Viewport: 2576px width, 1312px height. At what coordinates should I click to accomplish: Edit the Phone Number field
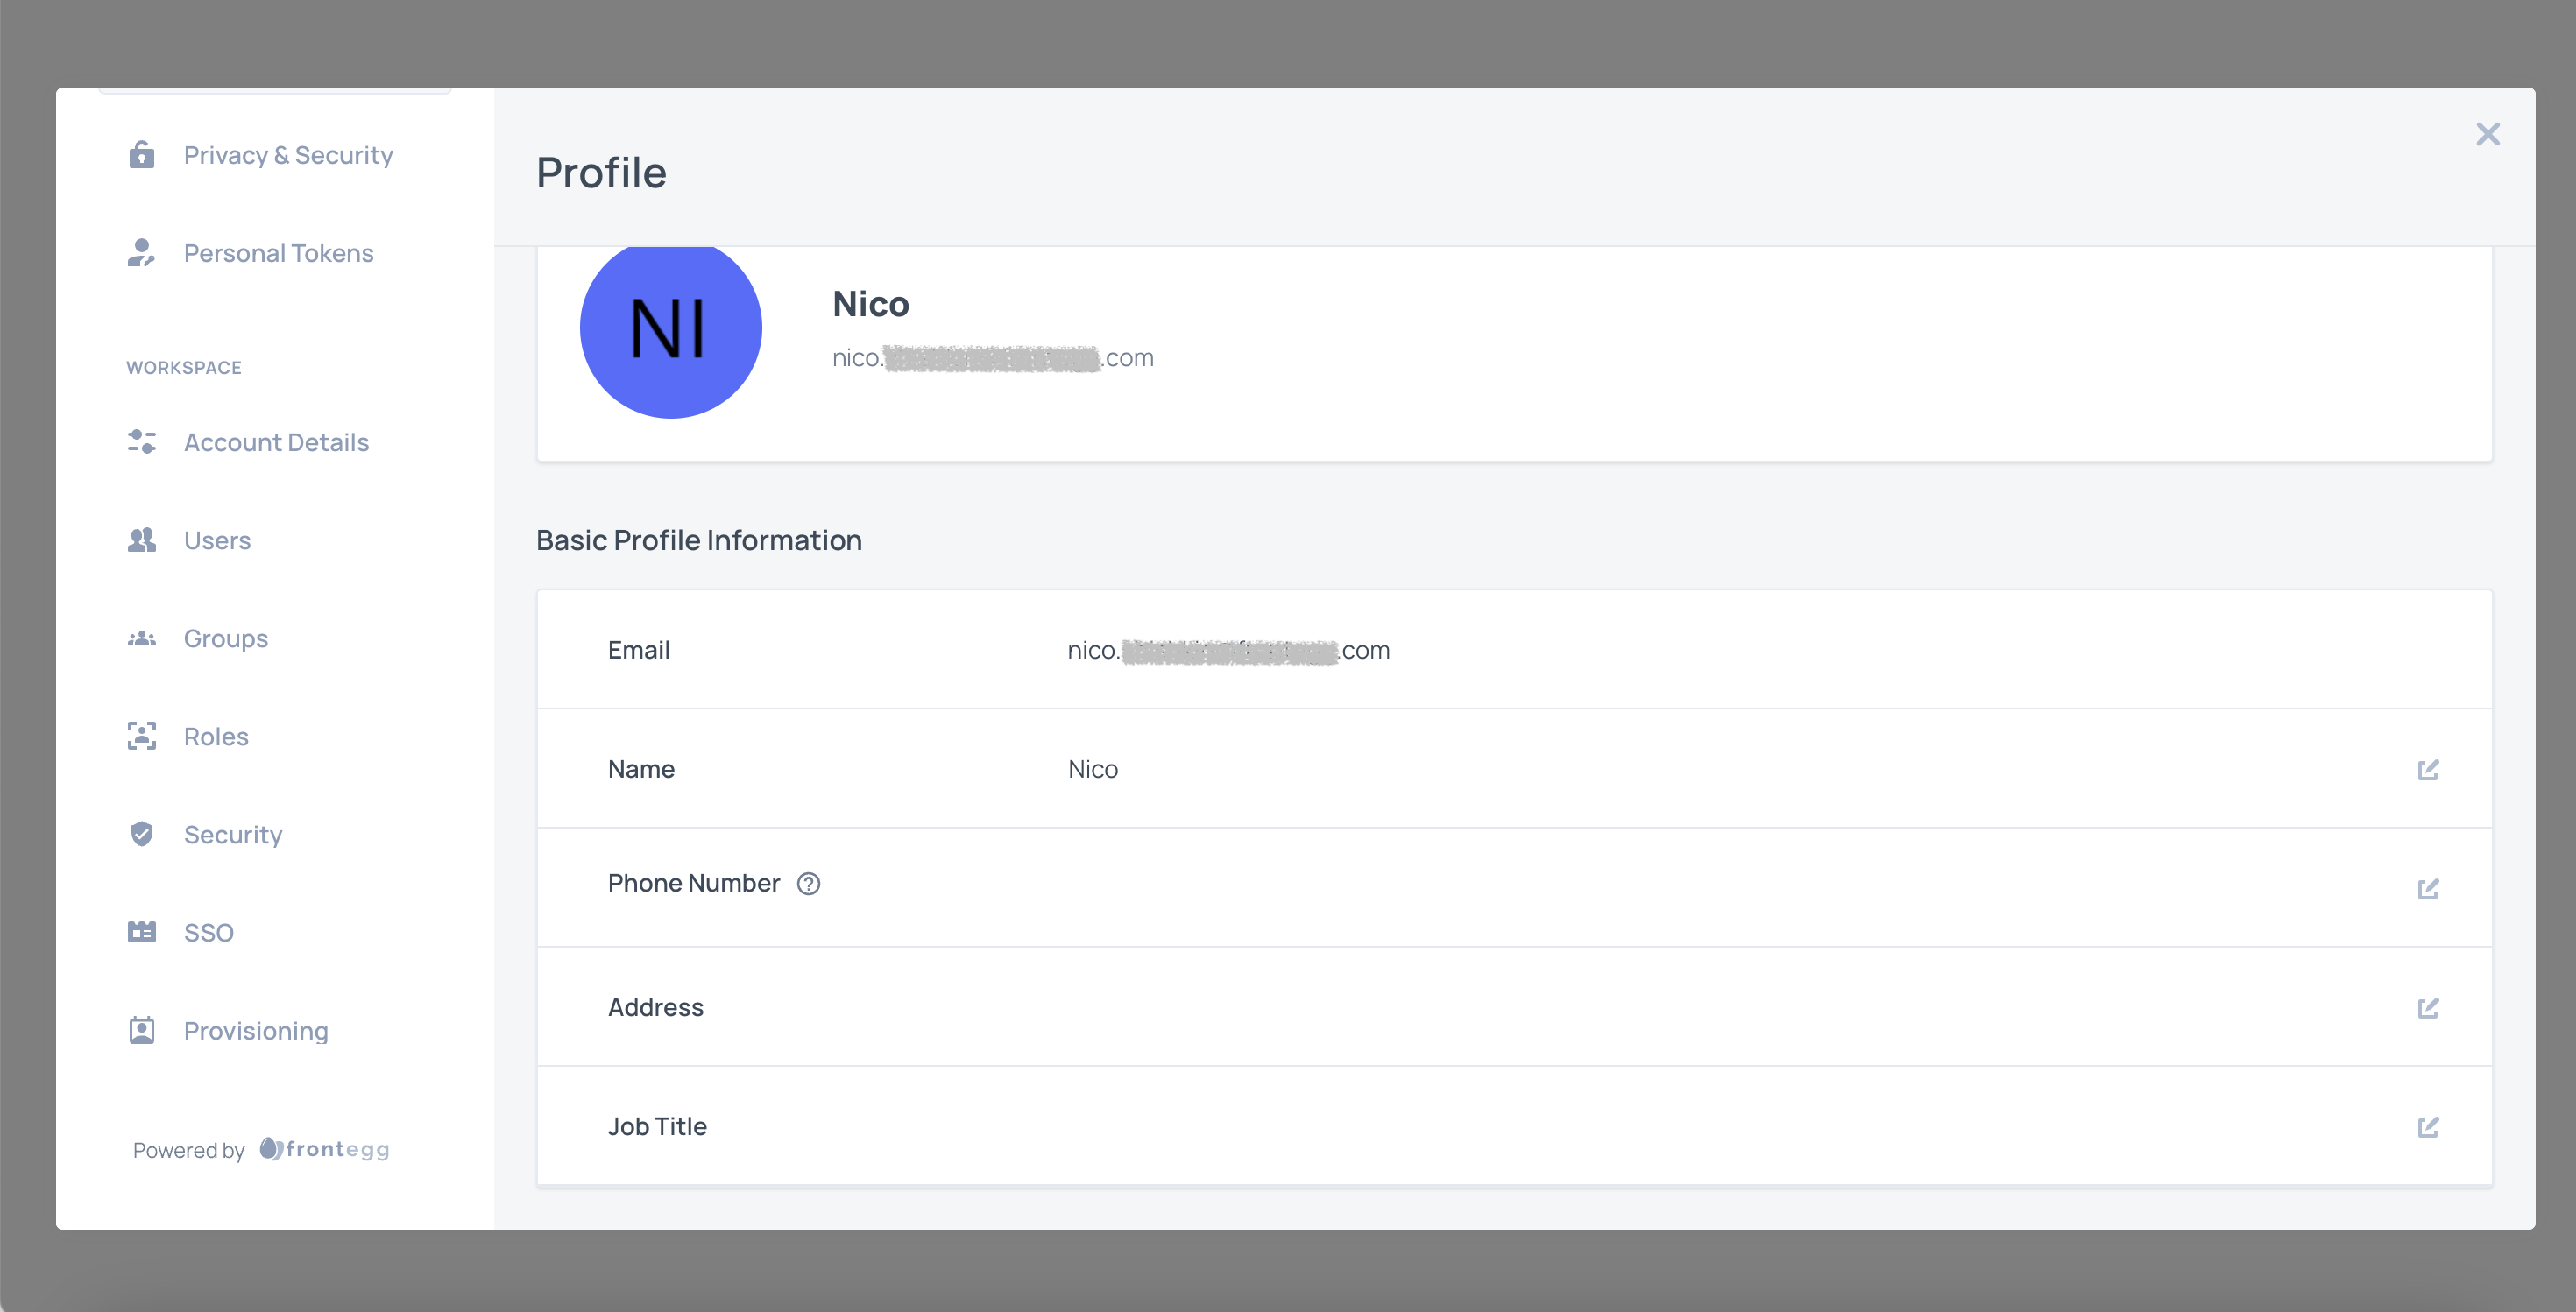click(2427, 888)
